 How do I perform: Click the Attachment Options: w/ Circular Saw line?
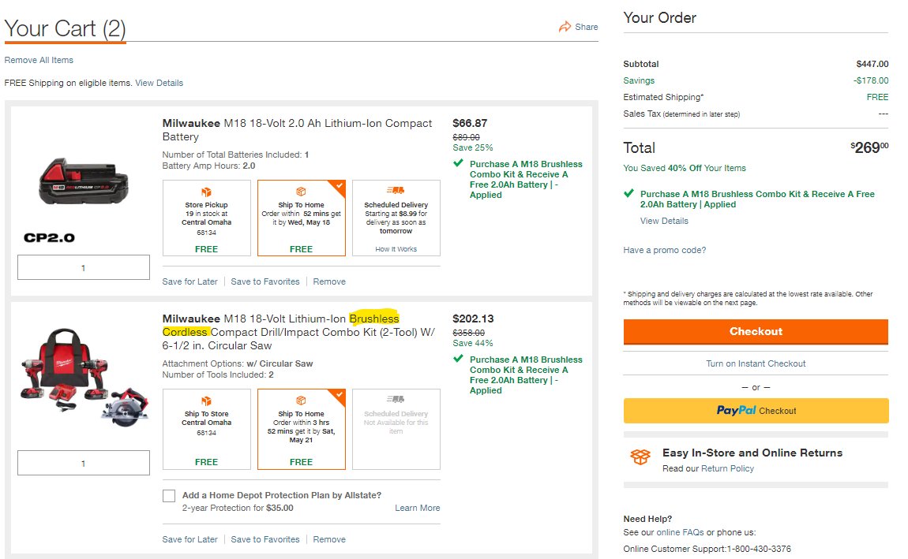tap(238, 363)
